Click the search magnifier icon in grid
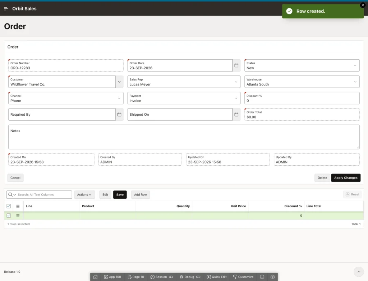This screenshot has width=368, height=281. coord(10,195)
